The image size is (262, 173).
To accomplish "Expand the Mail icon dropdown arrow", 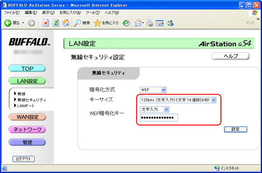I will [x=143, y=23].
